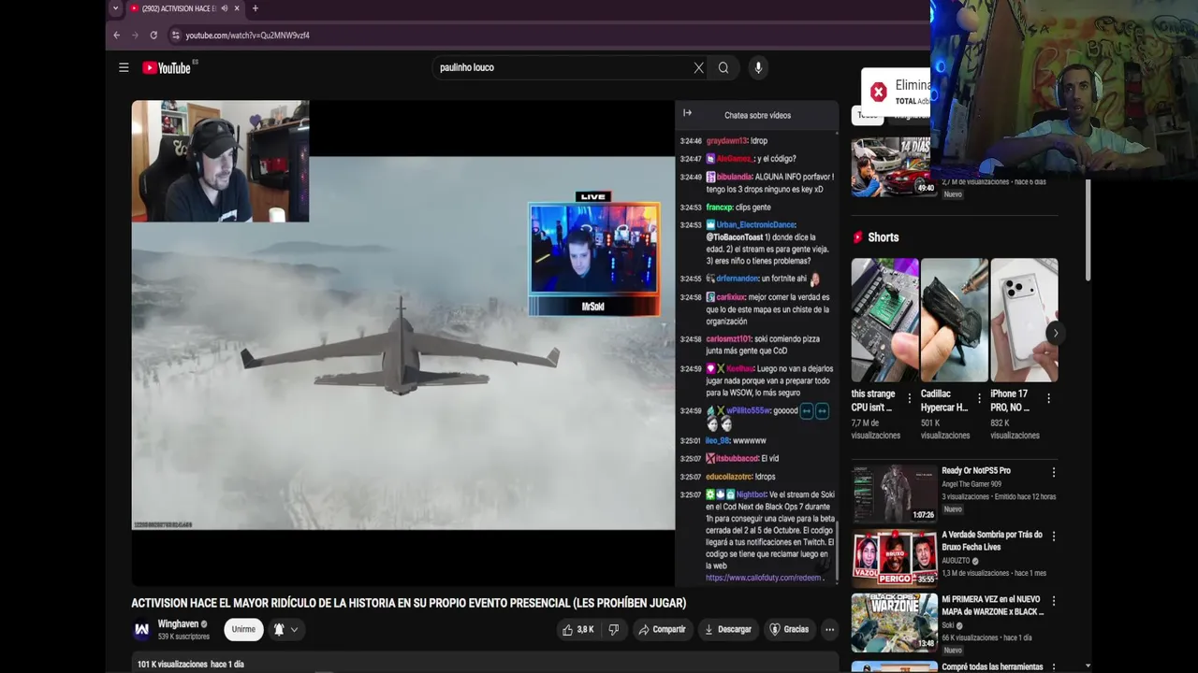Screen dimensions: 1198x673
Task: Close the ACTIVISION HACE browser tab
Action: pos(237,8)
